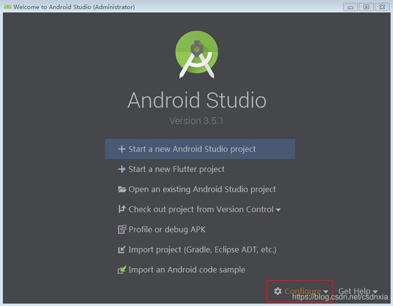Maximize the Welcome to Android Studio window
The image size is (393, 306).
tap(366, 7)
